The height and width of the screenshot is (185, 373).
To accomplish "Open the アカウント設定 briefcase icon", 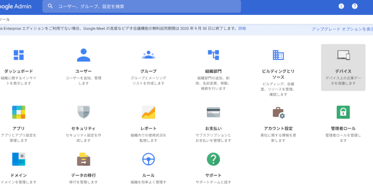I will (279, 113).
